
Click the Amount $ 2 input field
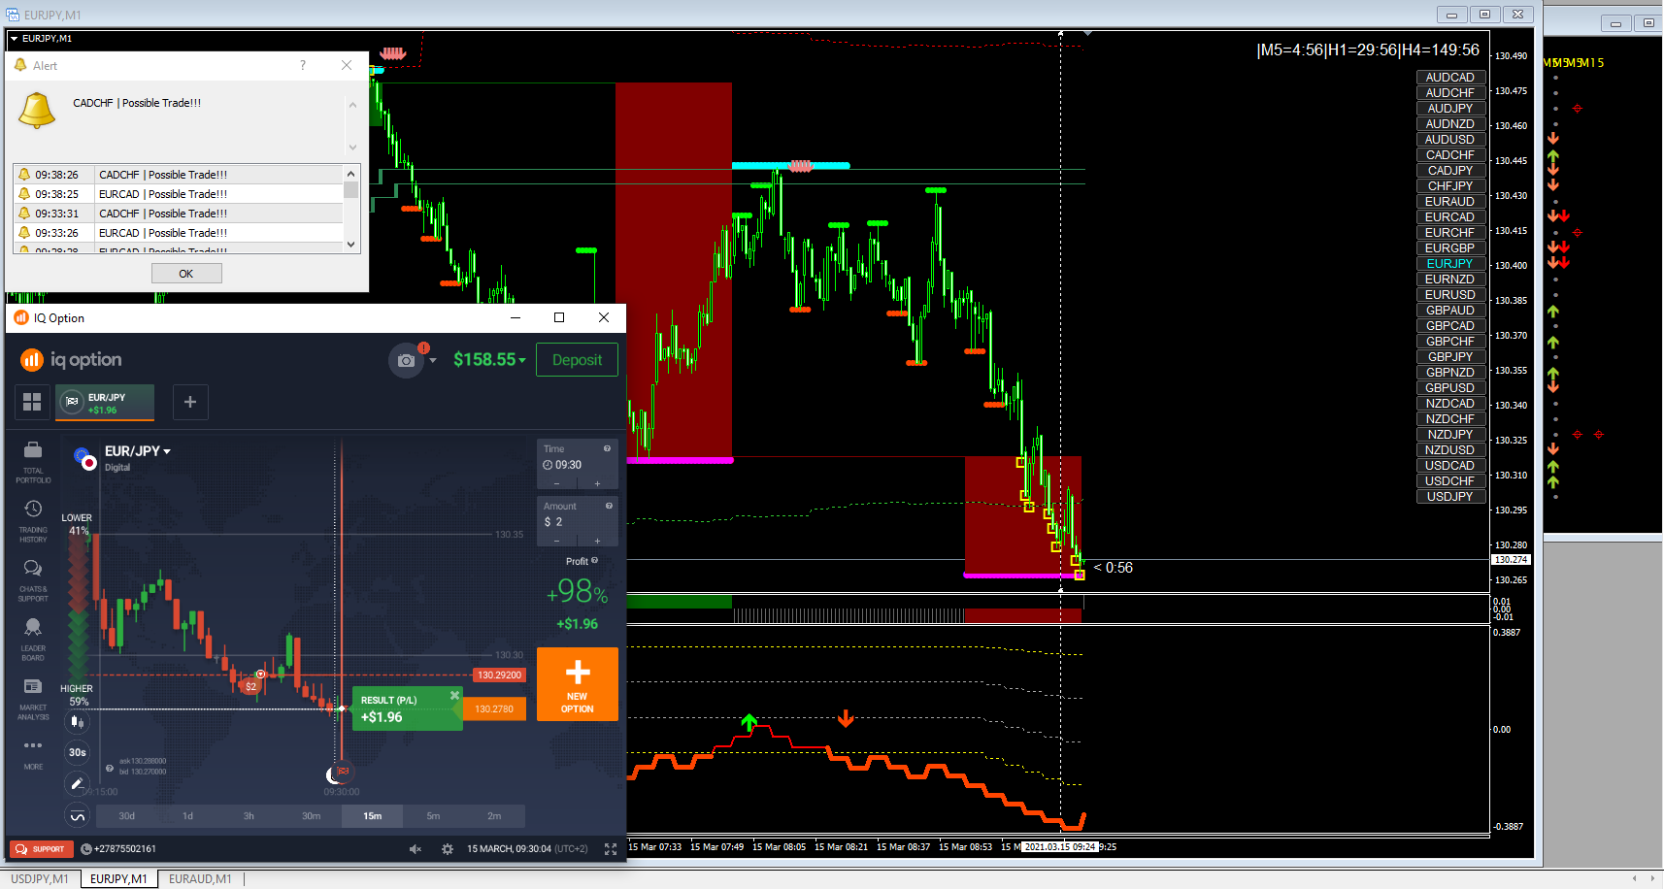click(x=578, y=522)
